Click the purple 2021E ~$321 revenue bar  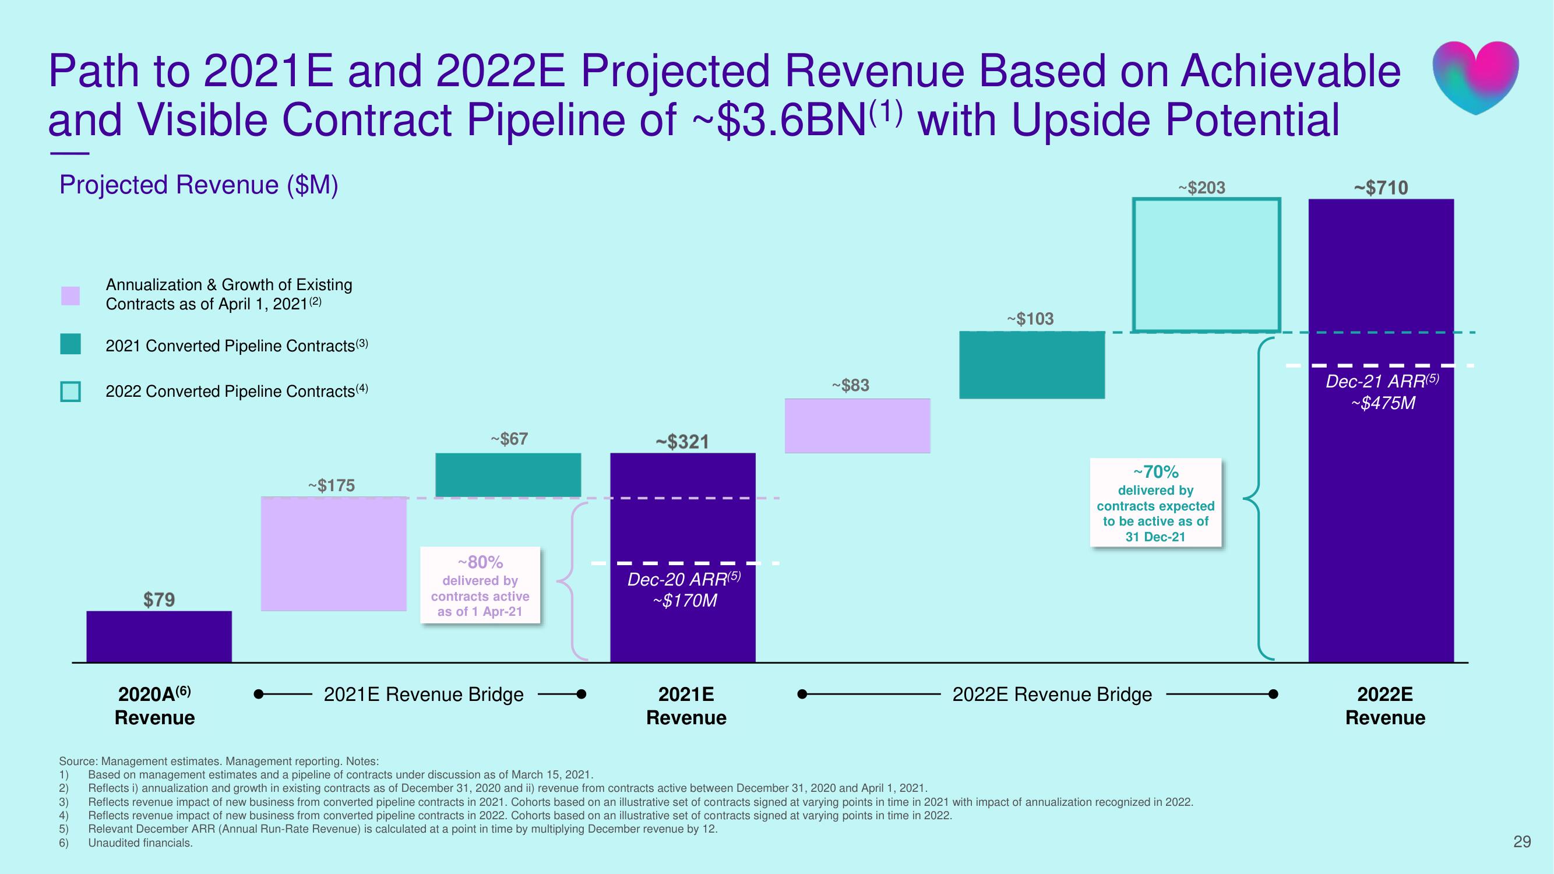[x=683, y=558]
